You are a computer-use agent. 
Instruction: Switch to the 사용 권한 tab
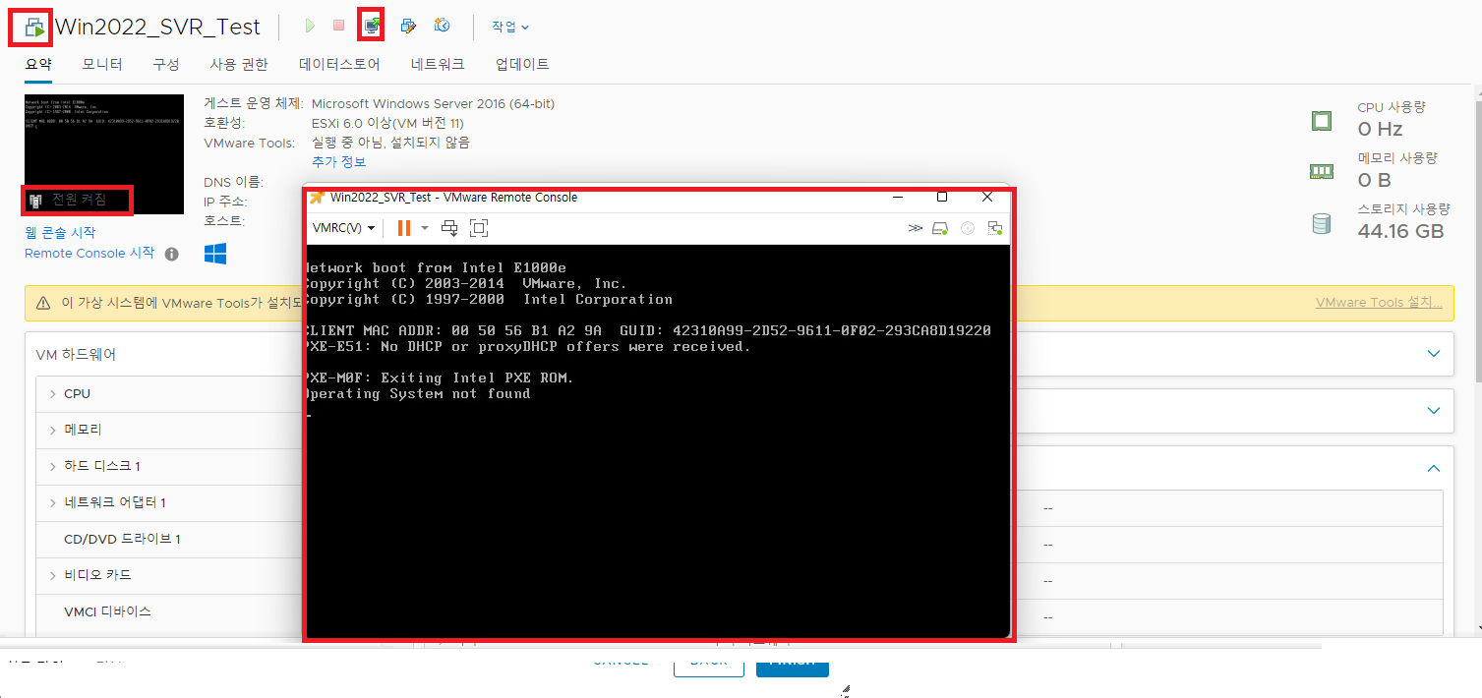tap(239, 65)
